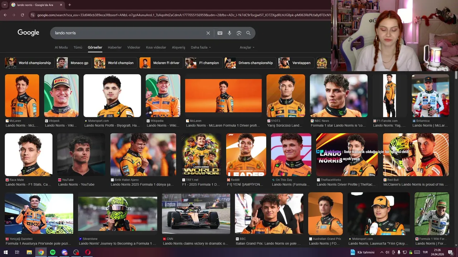Click the page vertical scrollbar
This screenshot has height=257, width=458.
click(x=456, y=76)
